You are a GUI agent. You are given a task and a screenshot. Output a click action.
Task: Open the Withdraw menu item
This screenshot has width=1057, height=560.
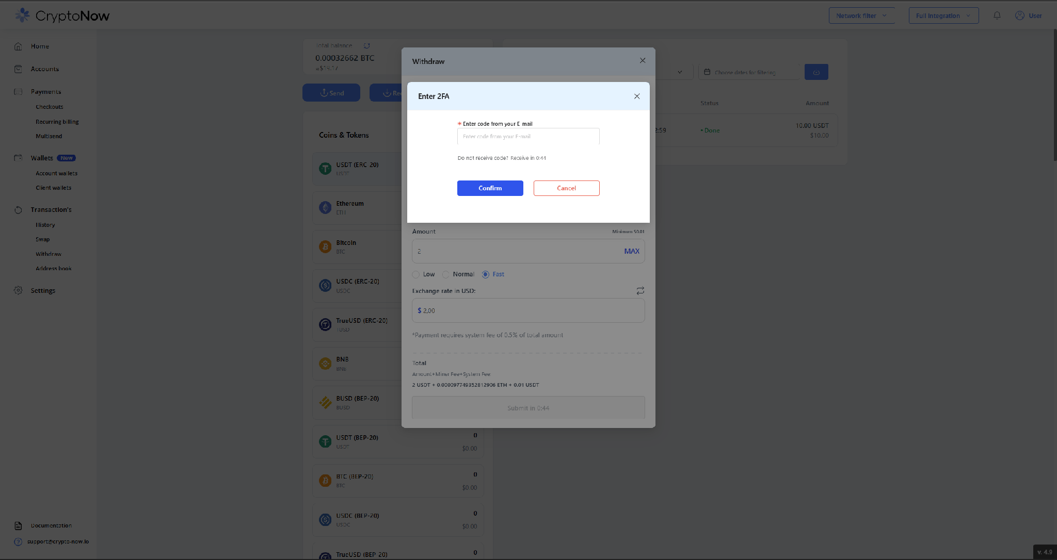point(49,254)
